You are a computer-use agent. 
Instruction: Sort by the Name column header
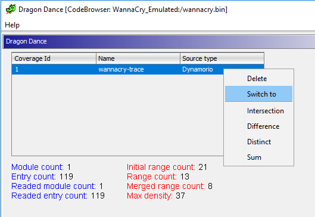[138, 58]
